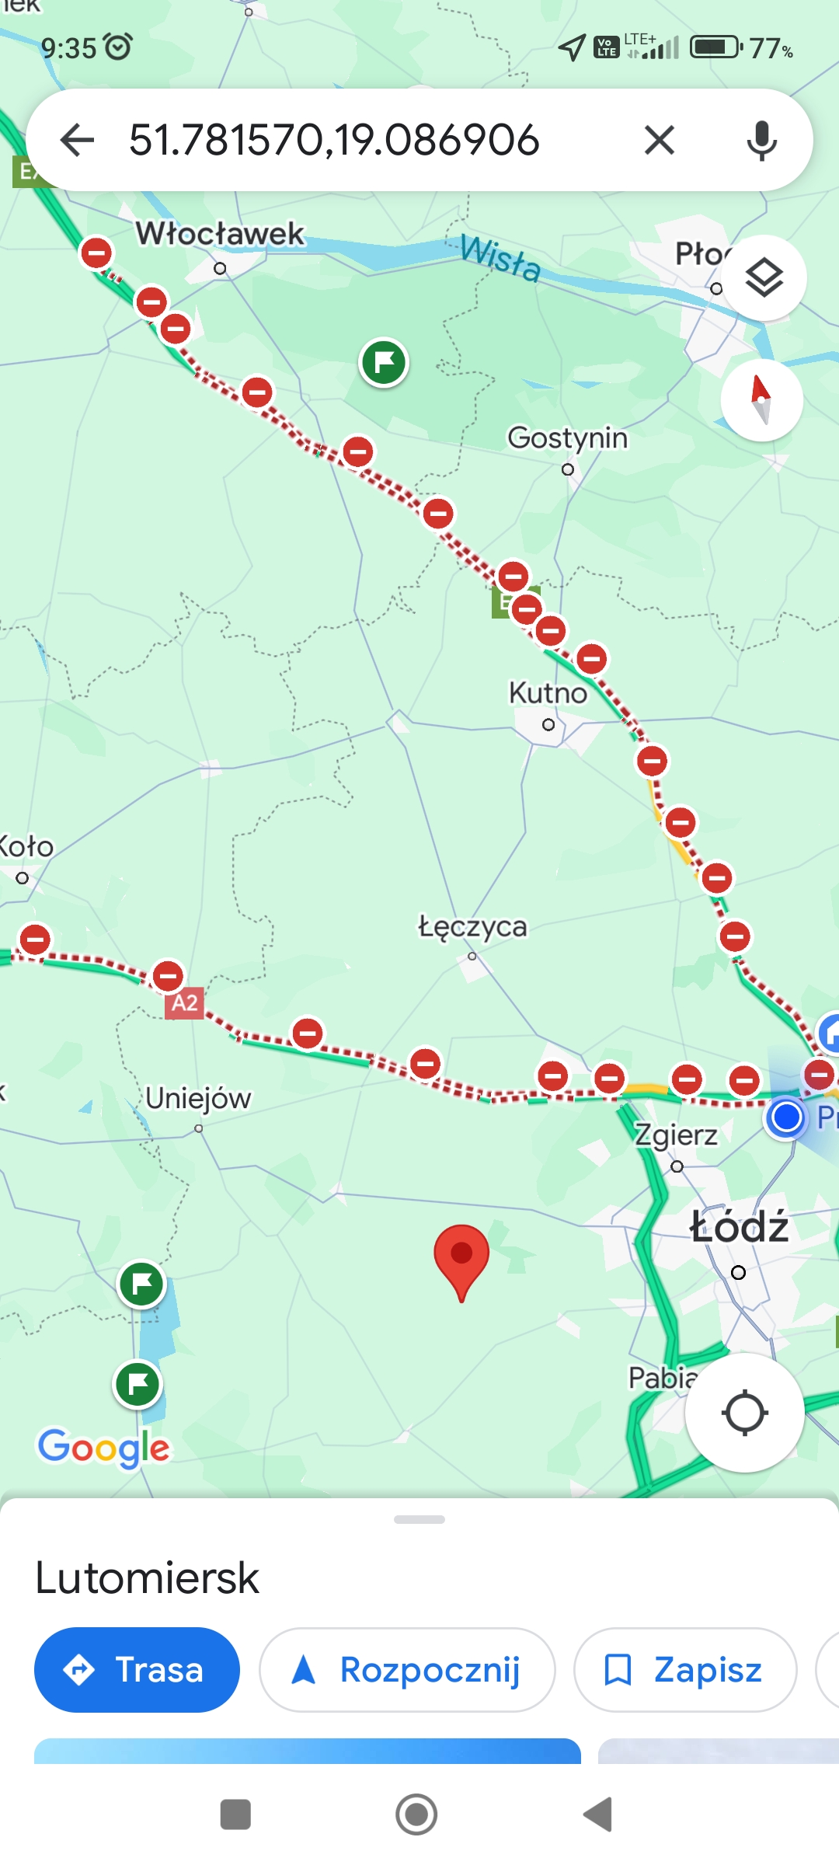Open the Lutomiersk place title
This screenshot has height=1865, width=839.
coord(148,1578)
